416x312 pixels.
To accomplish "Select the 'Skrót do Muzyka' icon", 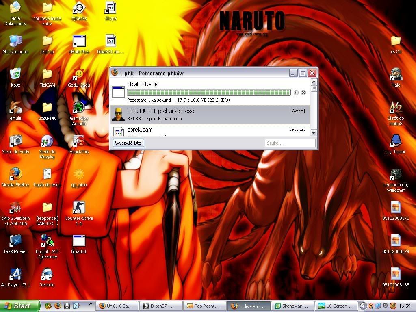I will (x=47, y=147).
